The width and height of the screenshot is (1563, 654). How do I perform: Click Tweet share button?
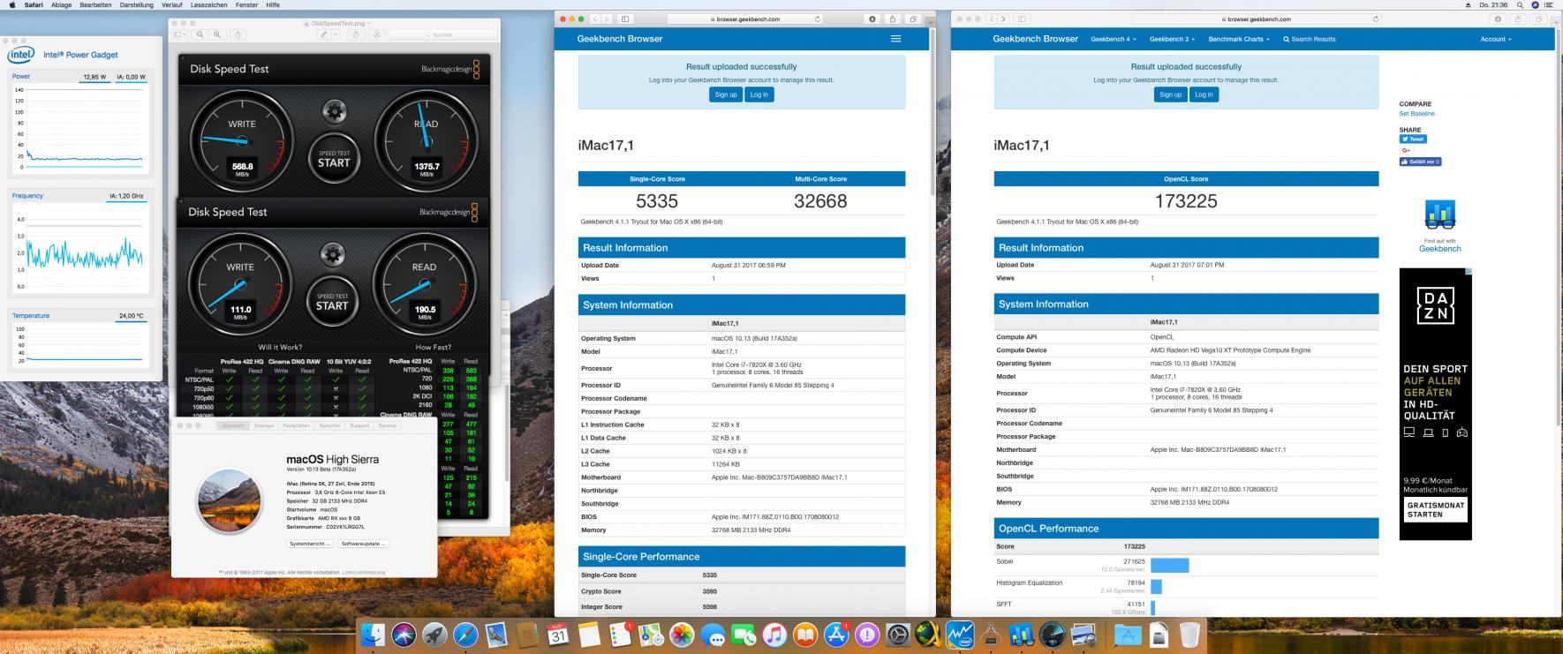[x=1412, y=139]
